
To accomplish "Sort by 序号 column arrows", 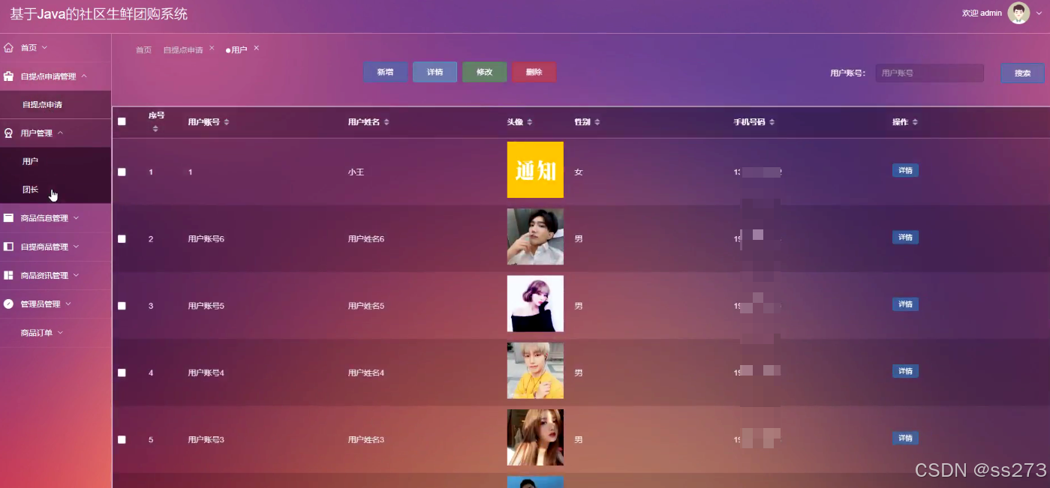I will [155, 129].
